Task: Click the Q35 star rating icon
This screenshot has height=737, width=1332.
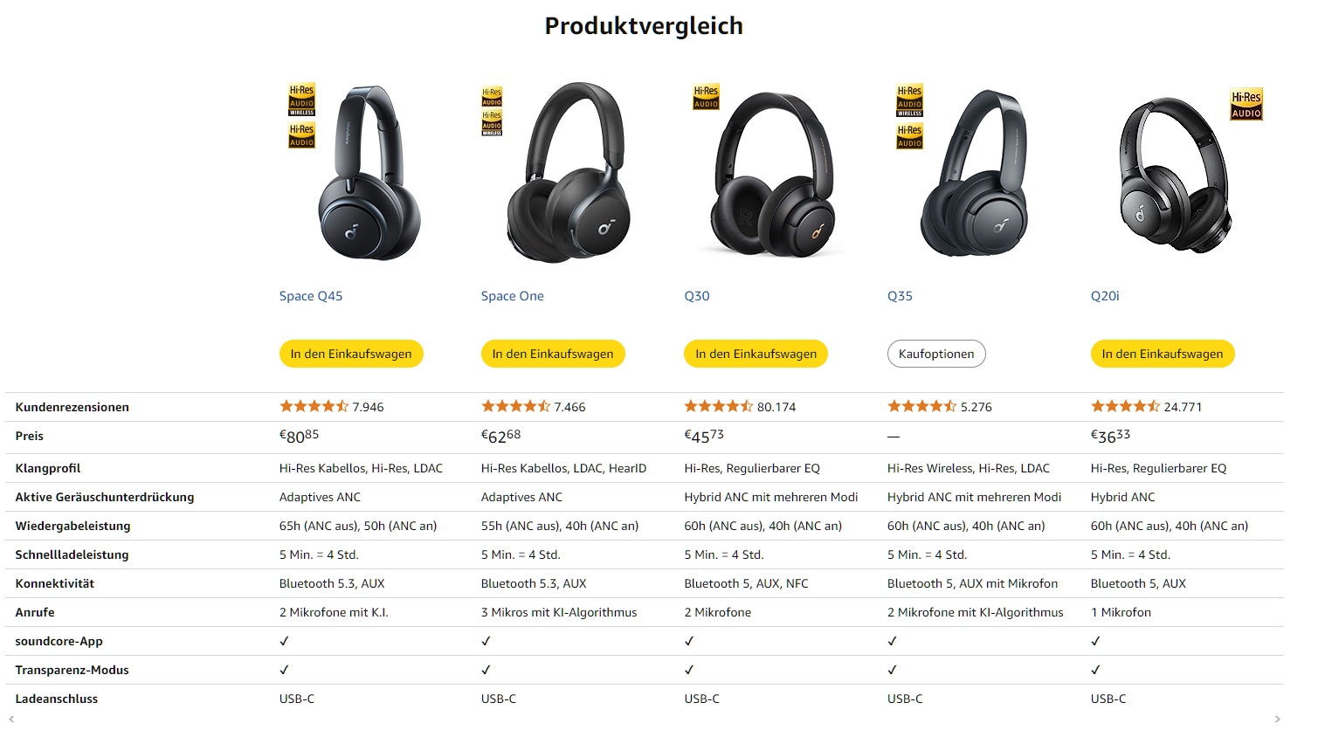Action: pos(921,406)
